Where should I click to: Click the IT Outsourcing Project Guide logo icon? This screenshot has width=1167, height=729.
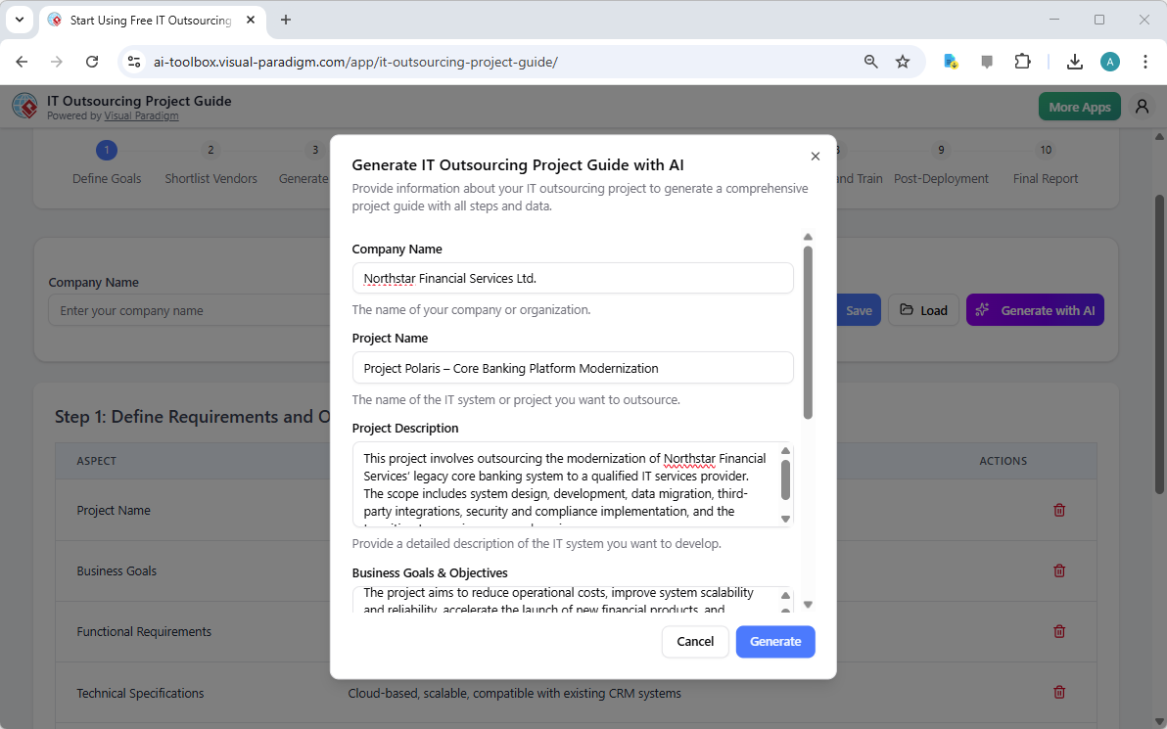[24, 106]
